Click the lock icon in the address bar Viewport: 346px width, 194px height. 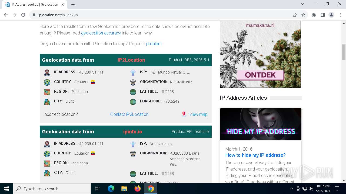point(34,15)
